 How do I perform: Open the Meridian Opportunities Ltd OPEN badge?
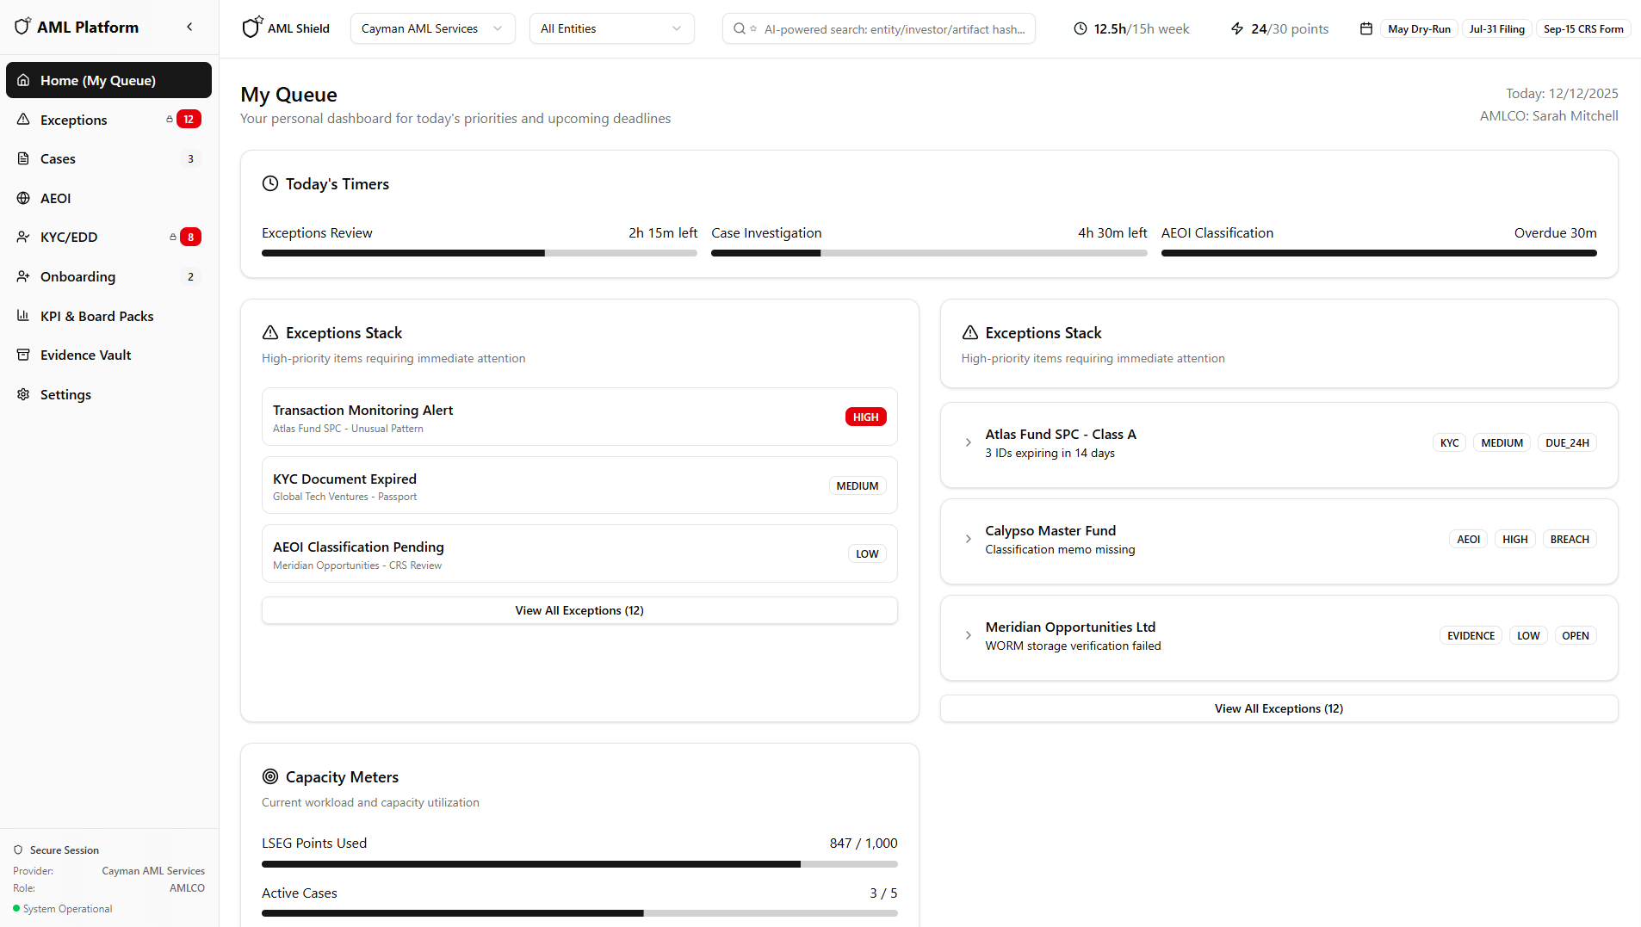1576,635
